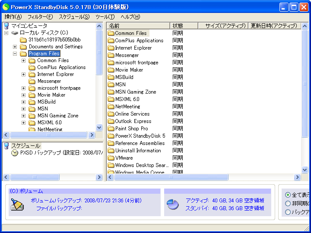The image size is (311, 233).
Task: Click the ファイルバックアップ label
Action: [x=59, y=208]
